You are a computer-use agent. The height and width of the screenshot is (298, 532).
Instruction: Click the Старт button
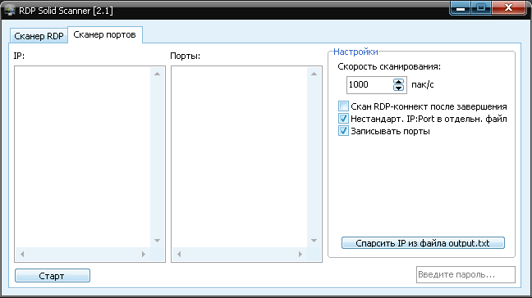point(53,276)
